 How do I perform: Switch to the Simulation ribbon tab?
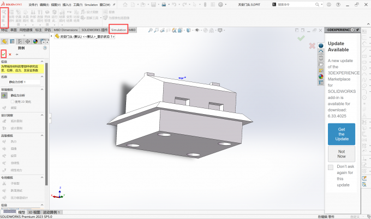point(118,30)
